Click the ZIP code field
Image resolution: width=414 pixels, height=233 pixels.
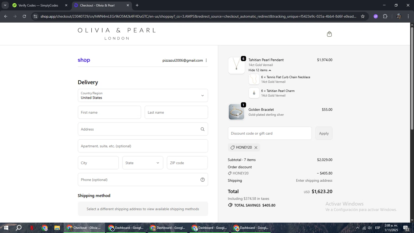pos(187,163)
